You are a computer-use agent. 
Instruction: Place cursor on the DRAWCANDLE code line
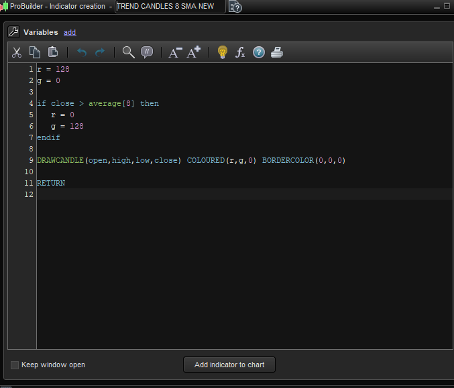pos(191,161)
